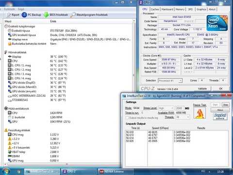Switch to IntelBurnTest taskbar button

tap(42, 172)
